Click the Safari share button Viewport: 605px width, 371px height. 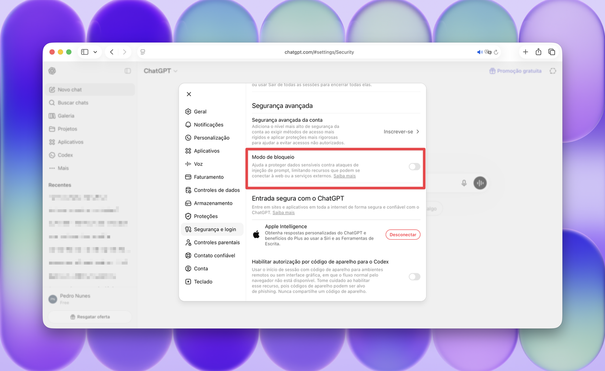(538, 52)
